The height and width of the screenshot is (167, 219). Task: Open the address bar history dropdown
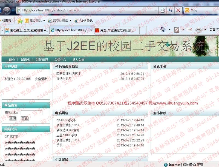(156, 10)
